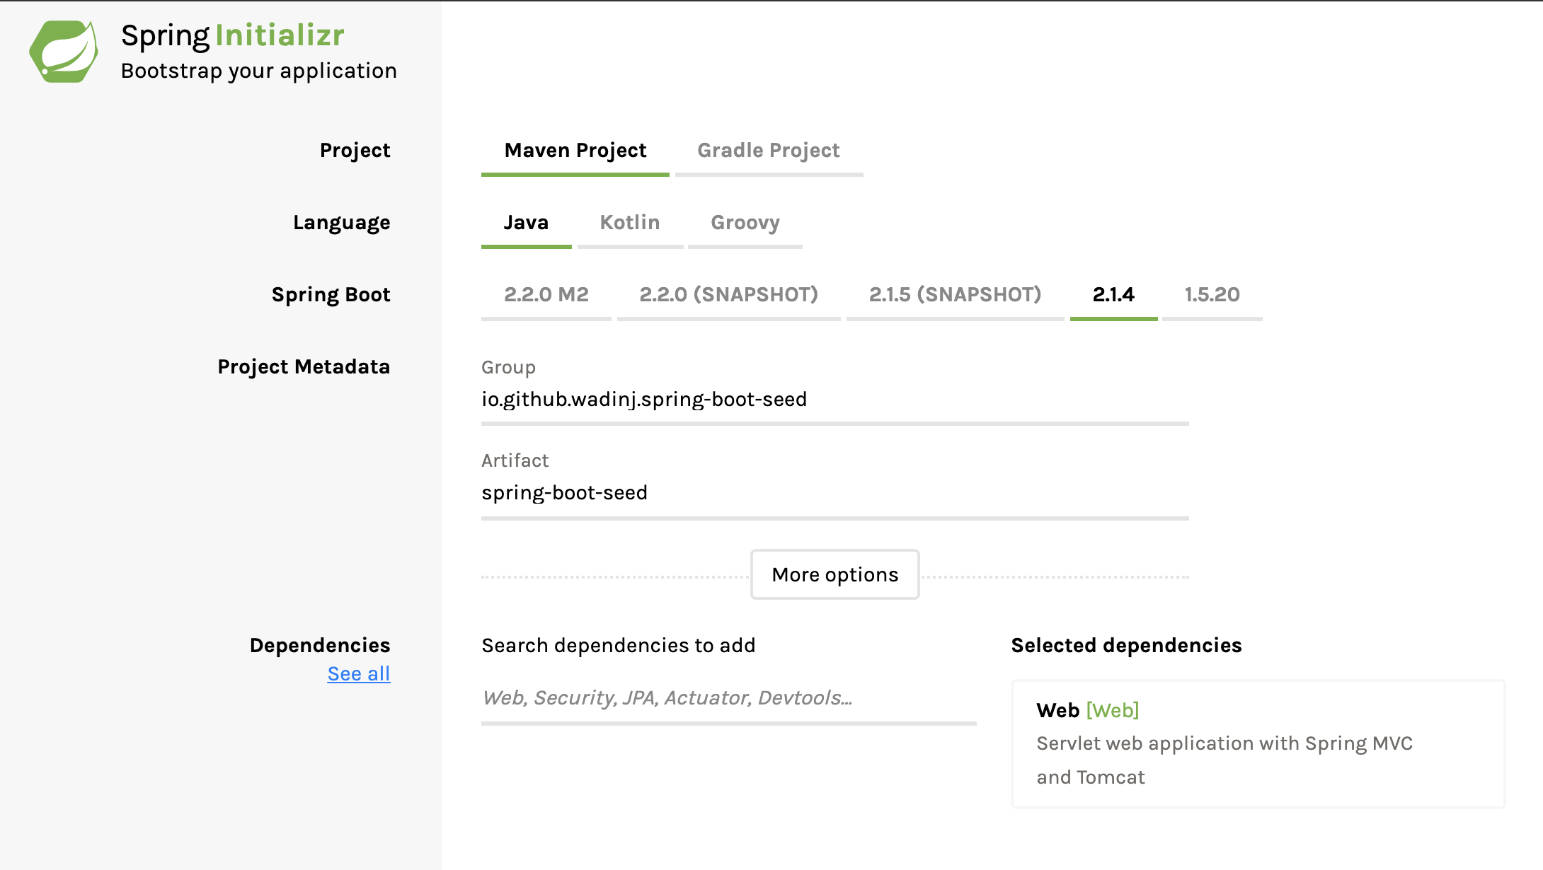This screenshot has width=1543, height=870.
Task: Click the Selected dependencies heading
Action: pyautogui.click(x=1126, y=646)
